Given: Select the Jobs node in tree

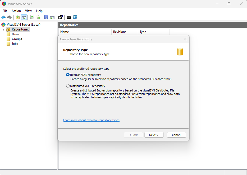Looking at the screenshot, I should [15, 44].
